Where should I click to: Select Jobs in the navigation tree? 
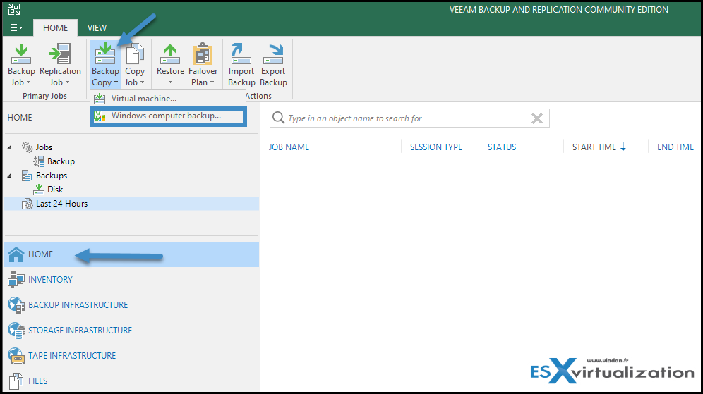[x=44, y=147]
